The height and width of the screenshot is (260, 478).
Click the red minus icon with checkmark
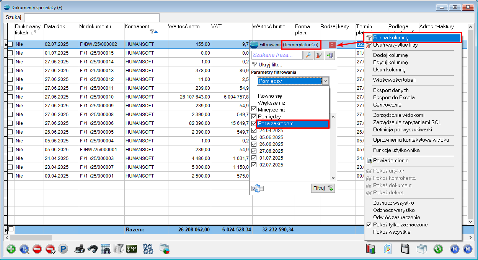tap(50, 249)
